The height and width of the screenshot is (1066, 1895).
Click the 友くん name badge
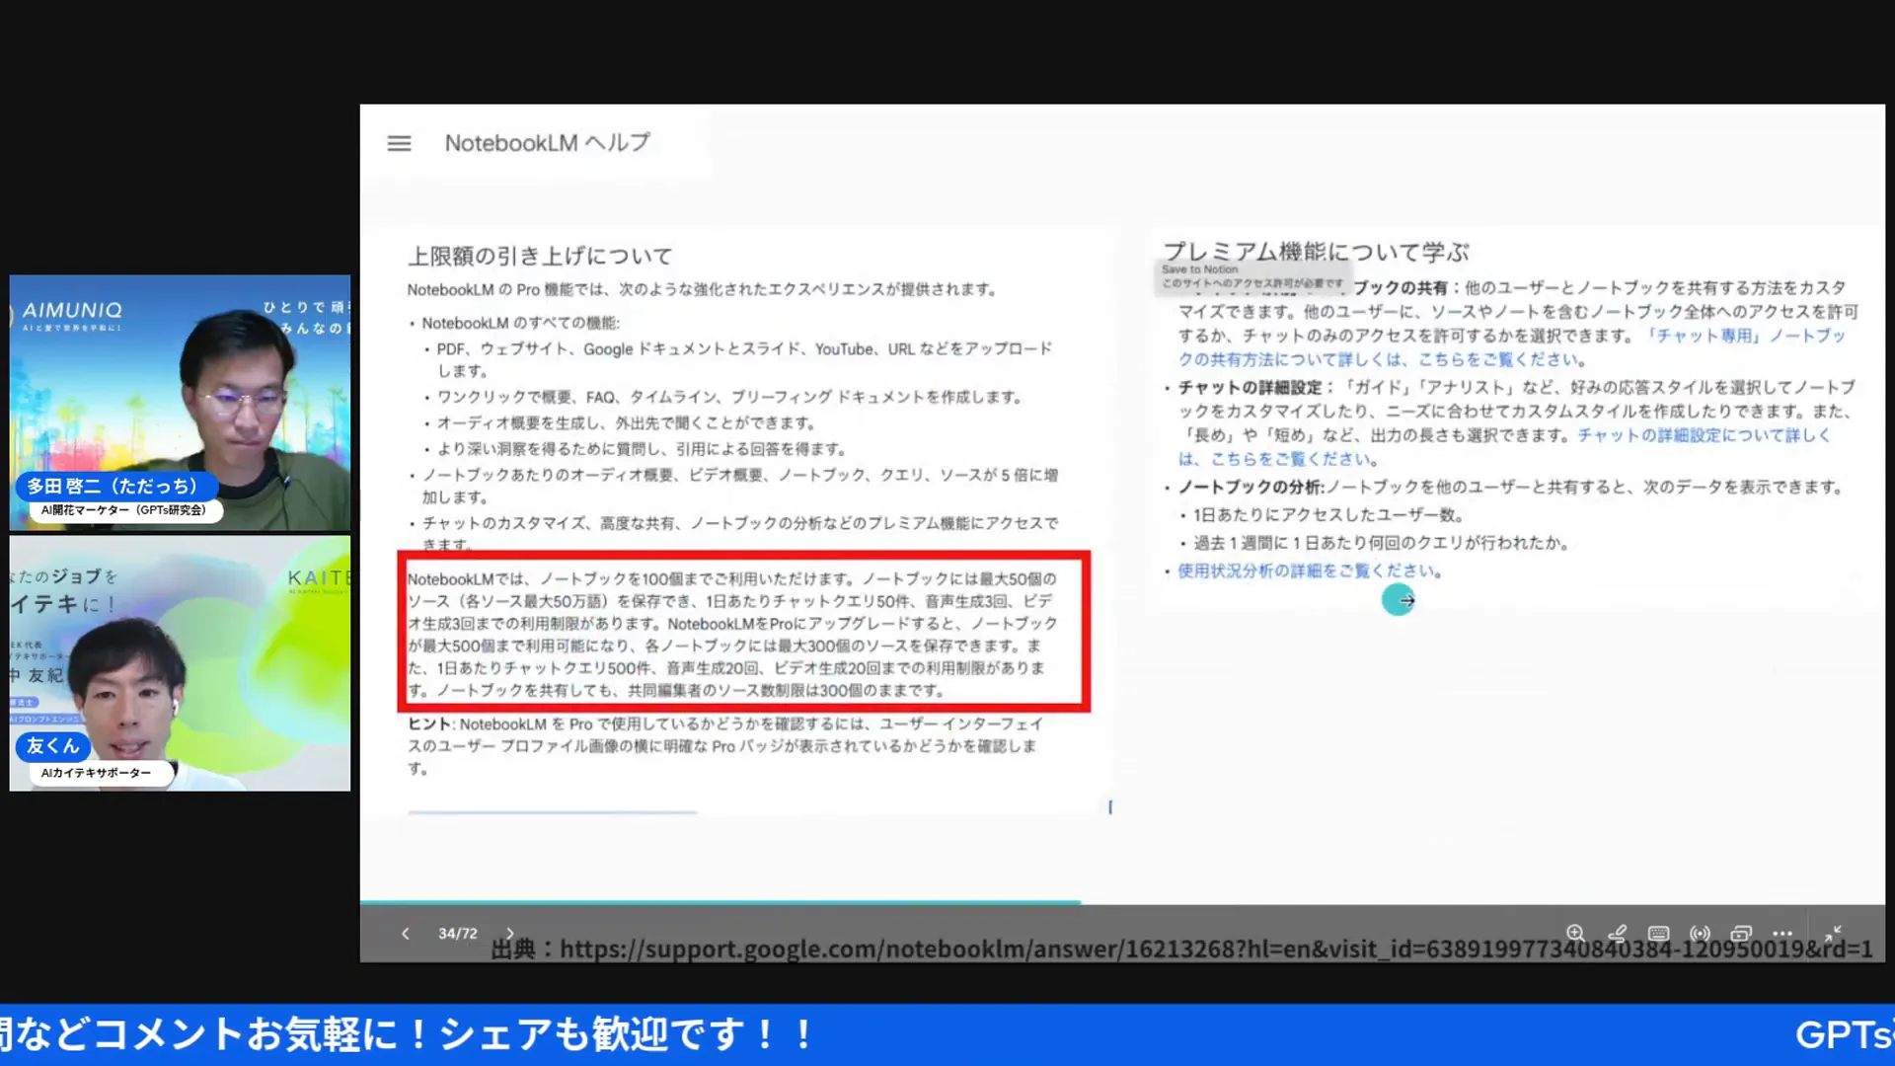(x=52, y=746)
